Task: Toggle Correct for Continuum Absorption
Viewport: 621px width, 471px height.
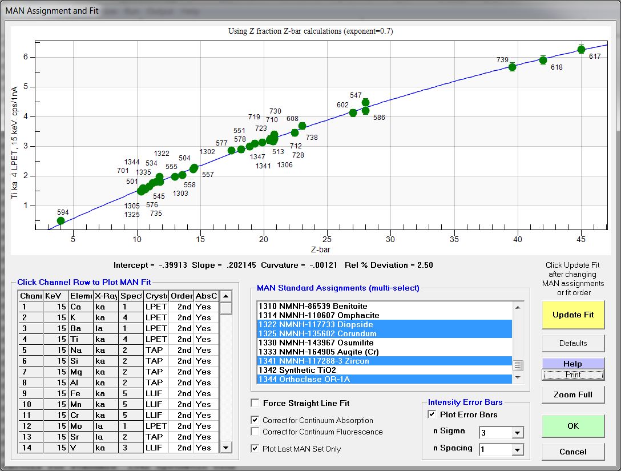Action: (x=255, y=420)
